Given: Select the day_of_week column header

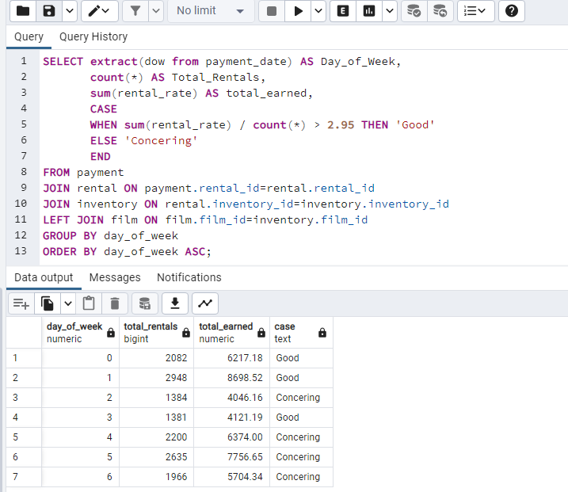Looking at the screenshot, I should [x=81, y=332].
